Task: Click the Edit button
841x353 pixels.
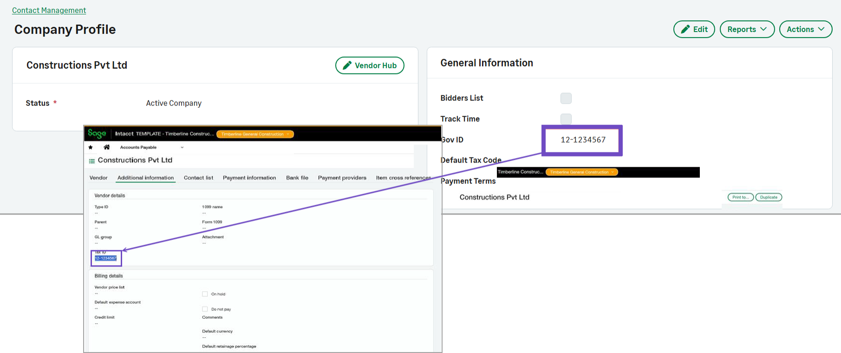Action: (x=694, y=29)
